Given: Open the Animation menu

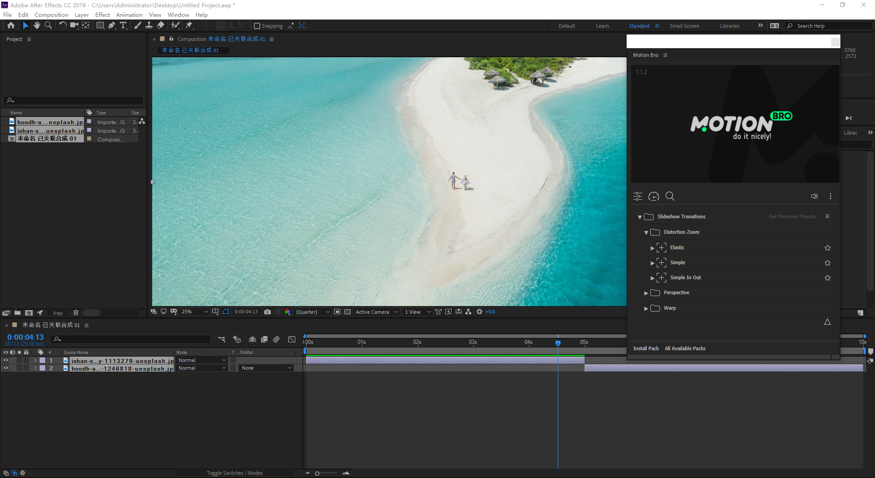Looking at the screenshot, I should (129, 15).
